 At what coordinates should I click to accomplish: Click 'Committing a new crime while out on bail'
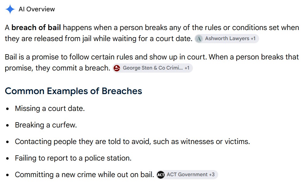[84, 175]
